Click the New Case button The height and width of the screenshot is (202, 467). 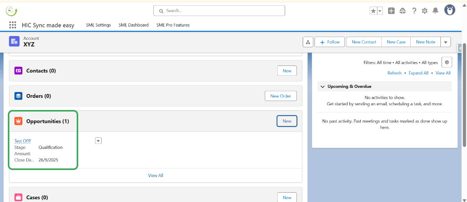pos(396,42)
